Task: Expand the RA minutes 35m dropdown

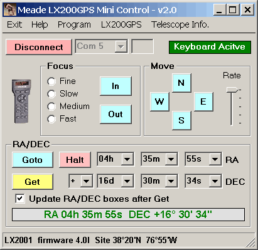Action: [x=171, y=159]
